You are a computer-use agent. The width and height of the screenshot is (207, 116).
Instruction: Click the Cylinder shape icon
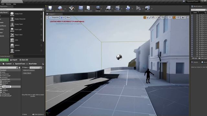coord(12,51)
